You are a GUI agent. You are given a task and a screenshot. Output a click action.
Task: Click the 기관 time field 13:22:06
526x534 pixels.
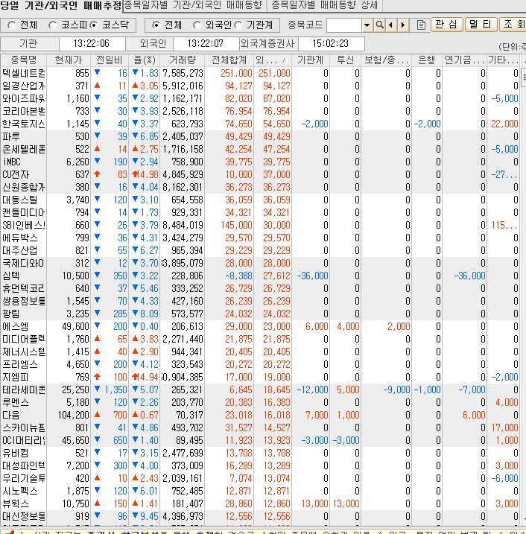[x=92, y=44]
